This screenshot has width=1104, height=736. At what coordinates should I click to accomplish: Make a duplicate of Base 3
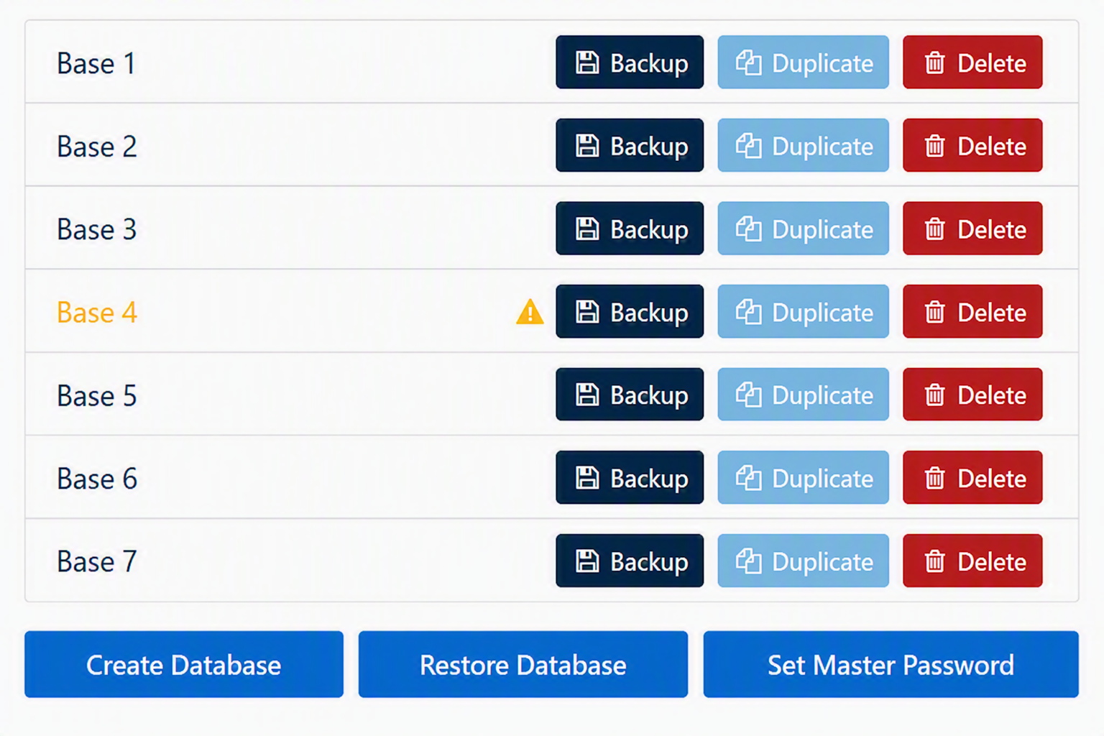[x=803, y=229]
